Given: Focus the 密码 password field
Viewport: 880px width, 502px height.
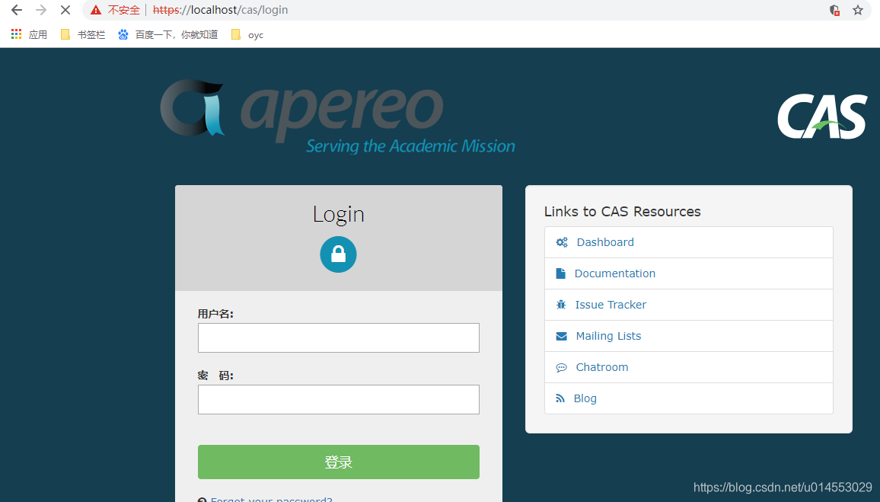Looking at the screenshot, I should (339, 399).
